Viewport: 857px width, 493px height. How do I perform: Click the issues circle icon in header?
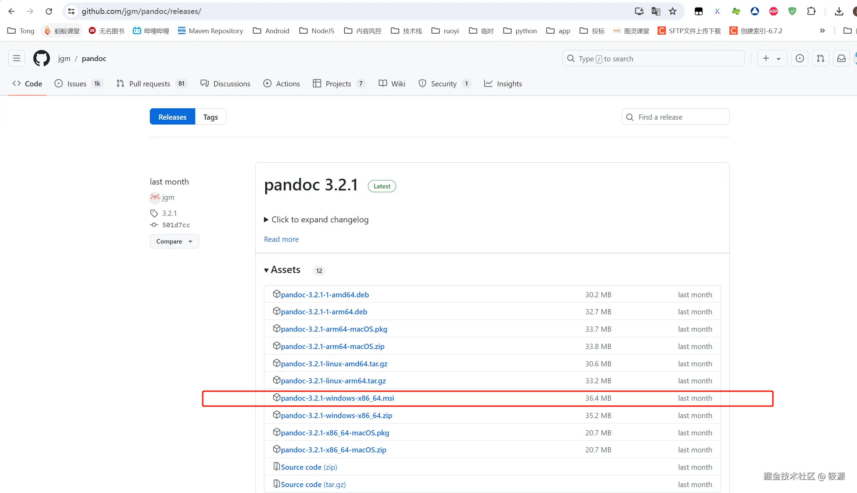pos(799,58)
